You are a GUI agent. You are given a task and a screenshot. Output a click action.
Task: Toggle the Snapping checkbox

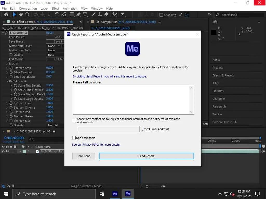pos(161,15)
